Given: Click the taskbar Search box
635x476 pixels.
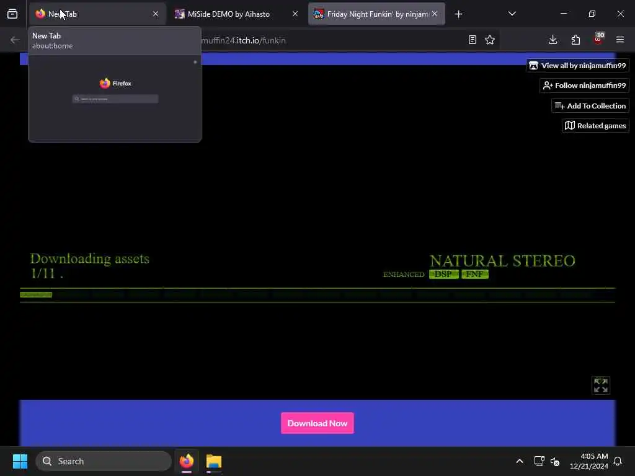Looking at the screenshot, I should (104, 461).
